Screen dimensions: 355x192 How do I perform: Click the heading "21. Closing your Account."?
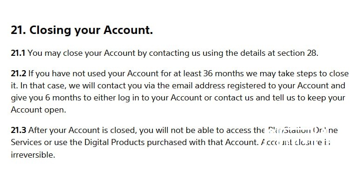point(82,30)
